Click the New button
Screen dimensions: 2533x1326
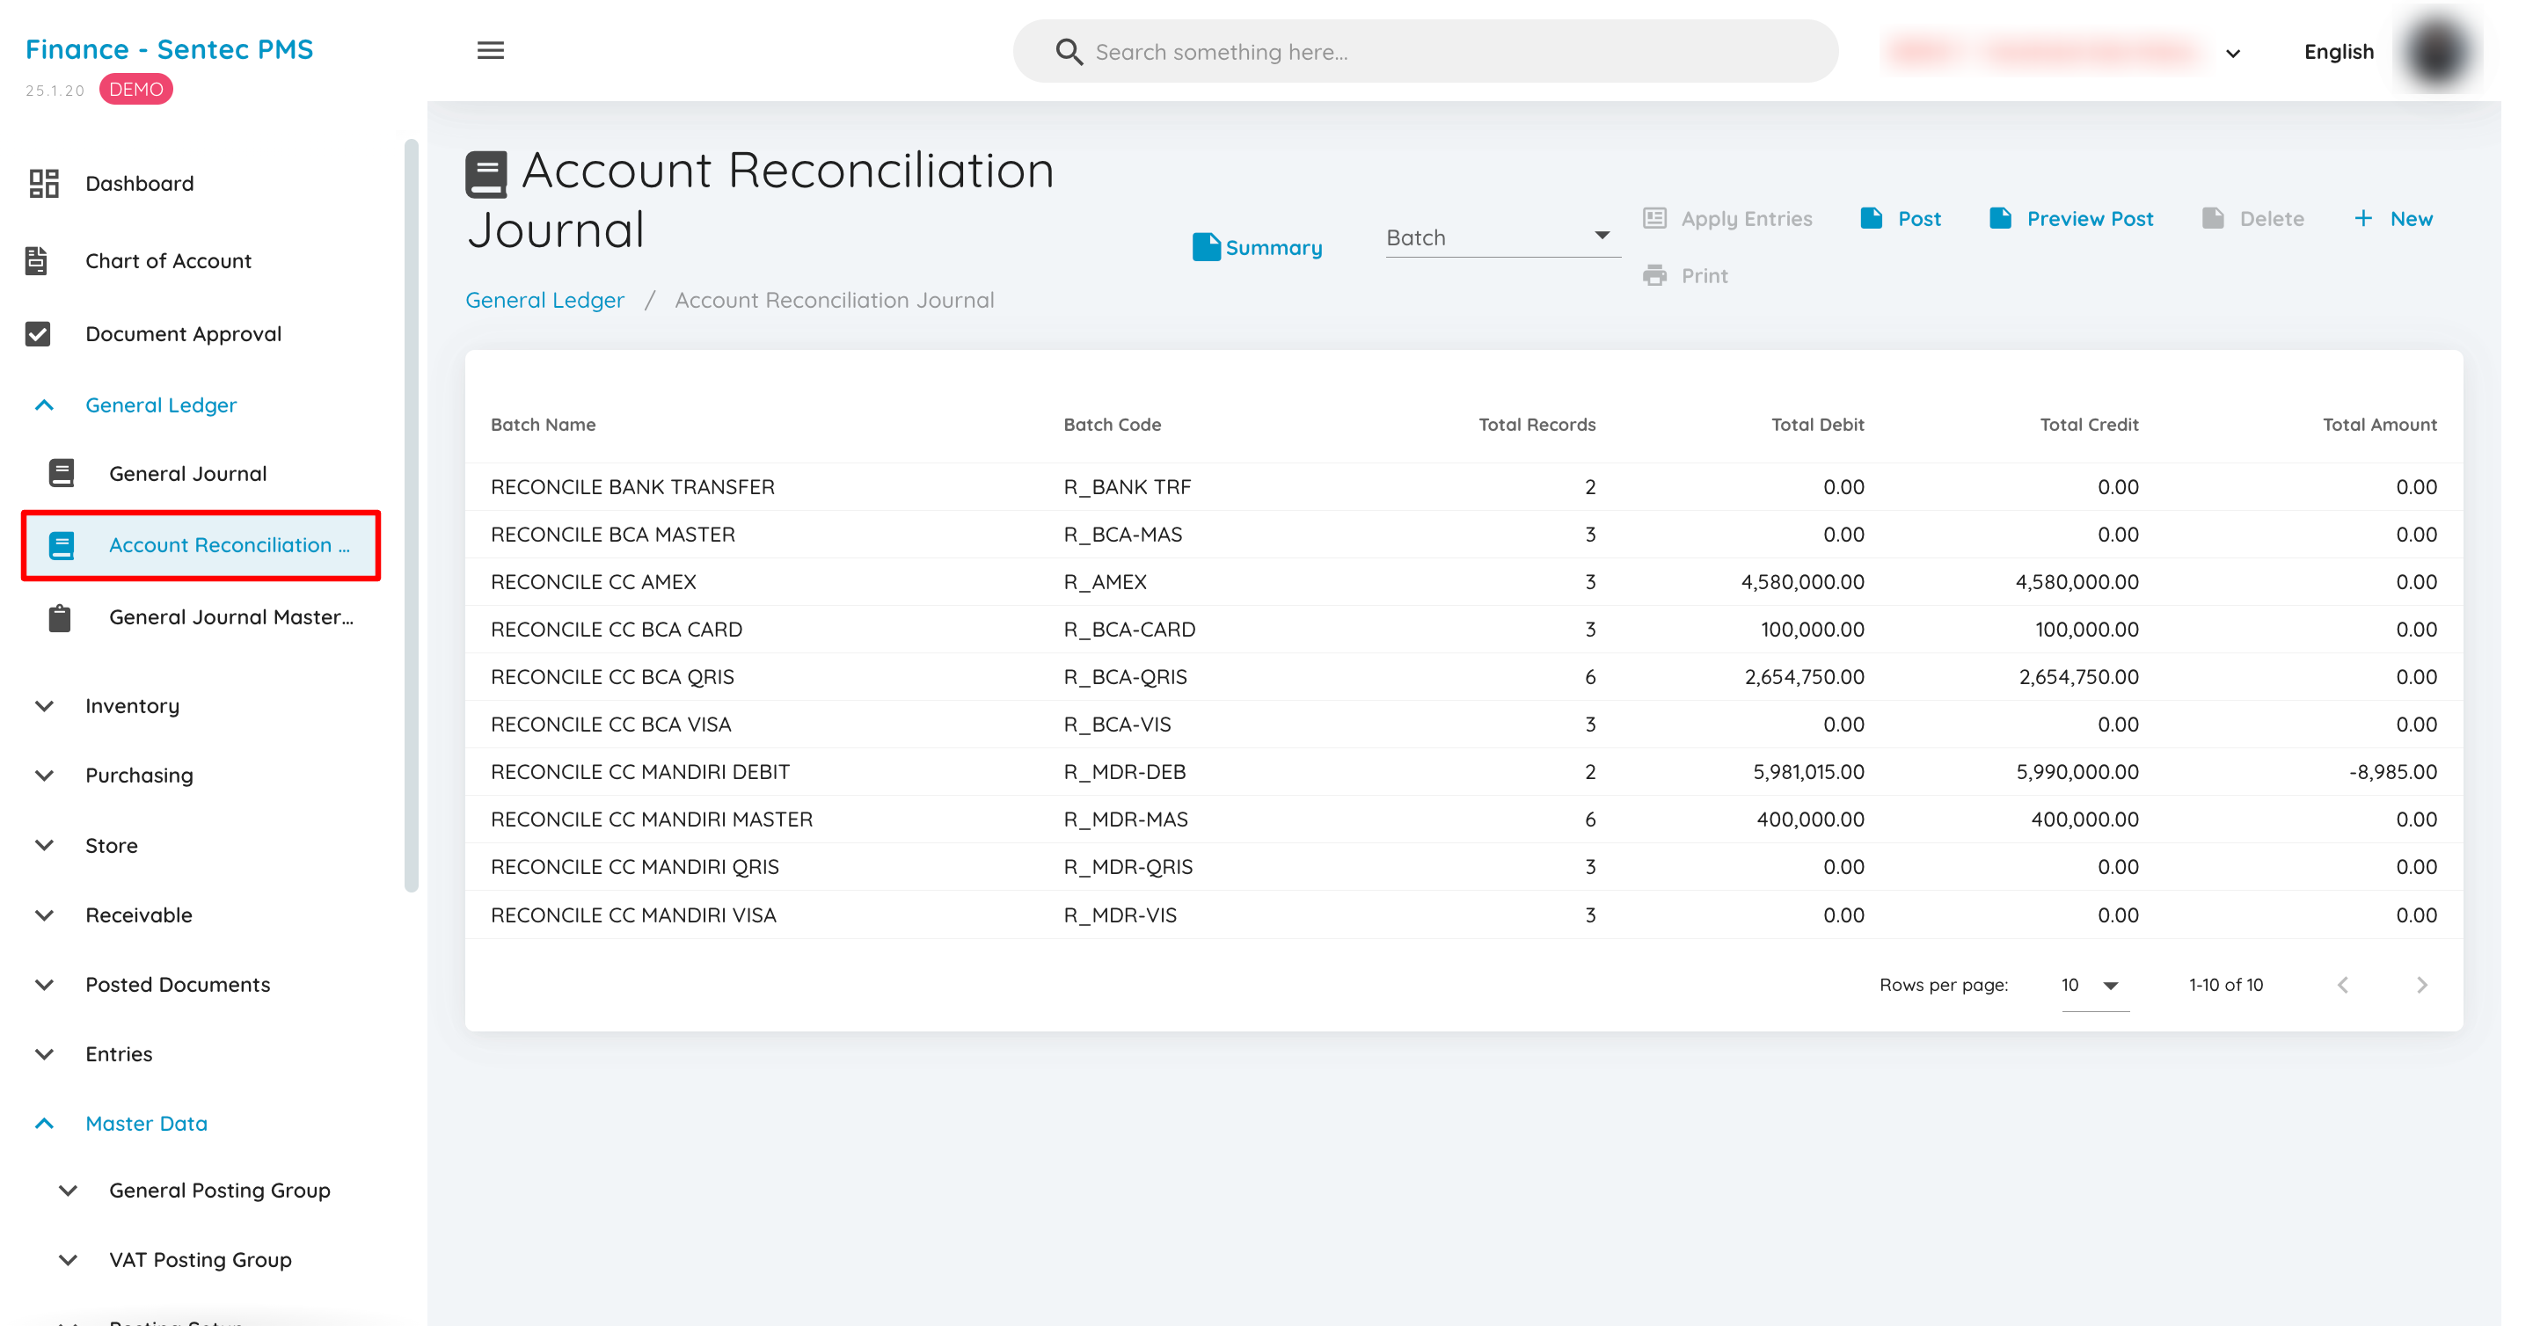click(x=2392, y=218)
